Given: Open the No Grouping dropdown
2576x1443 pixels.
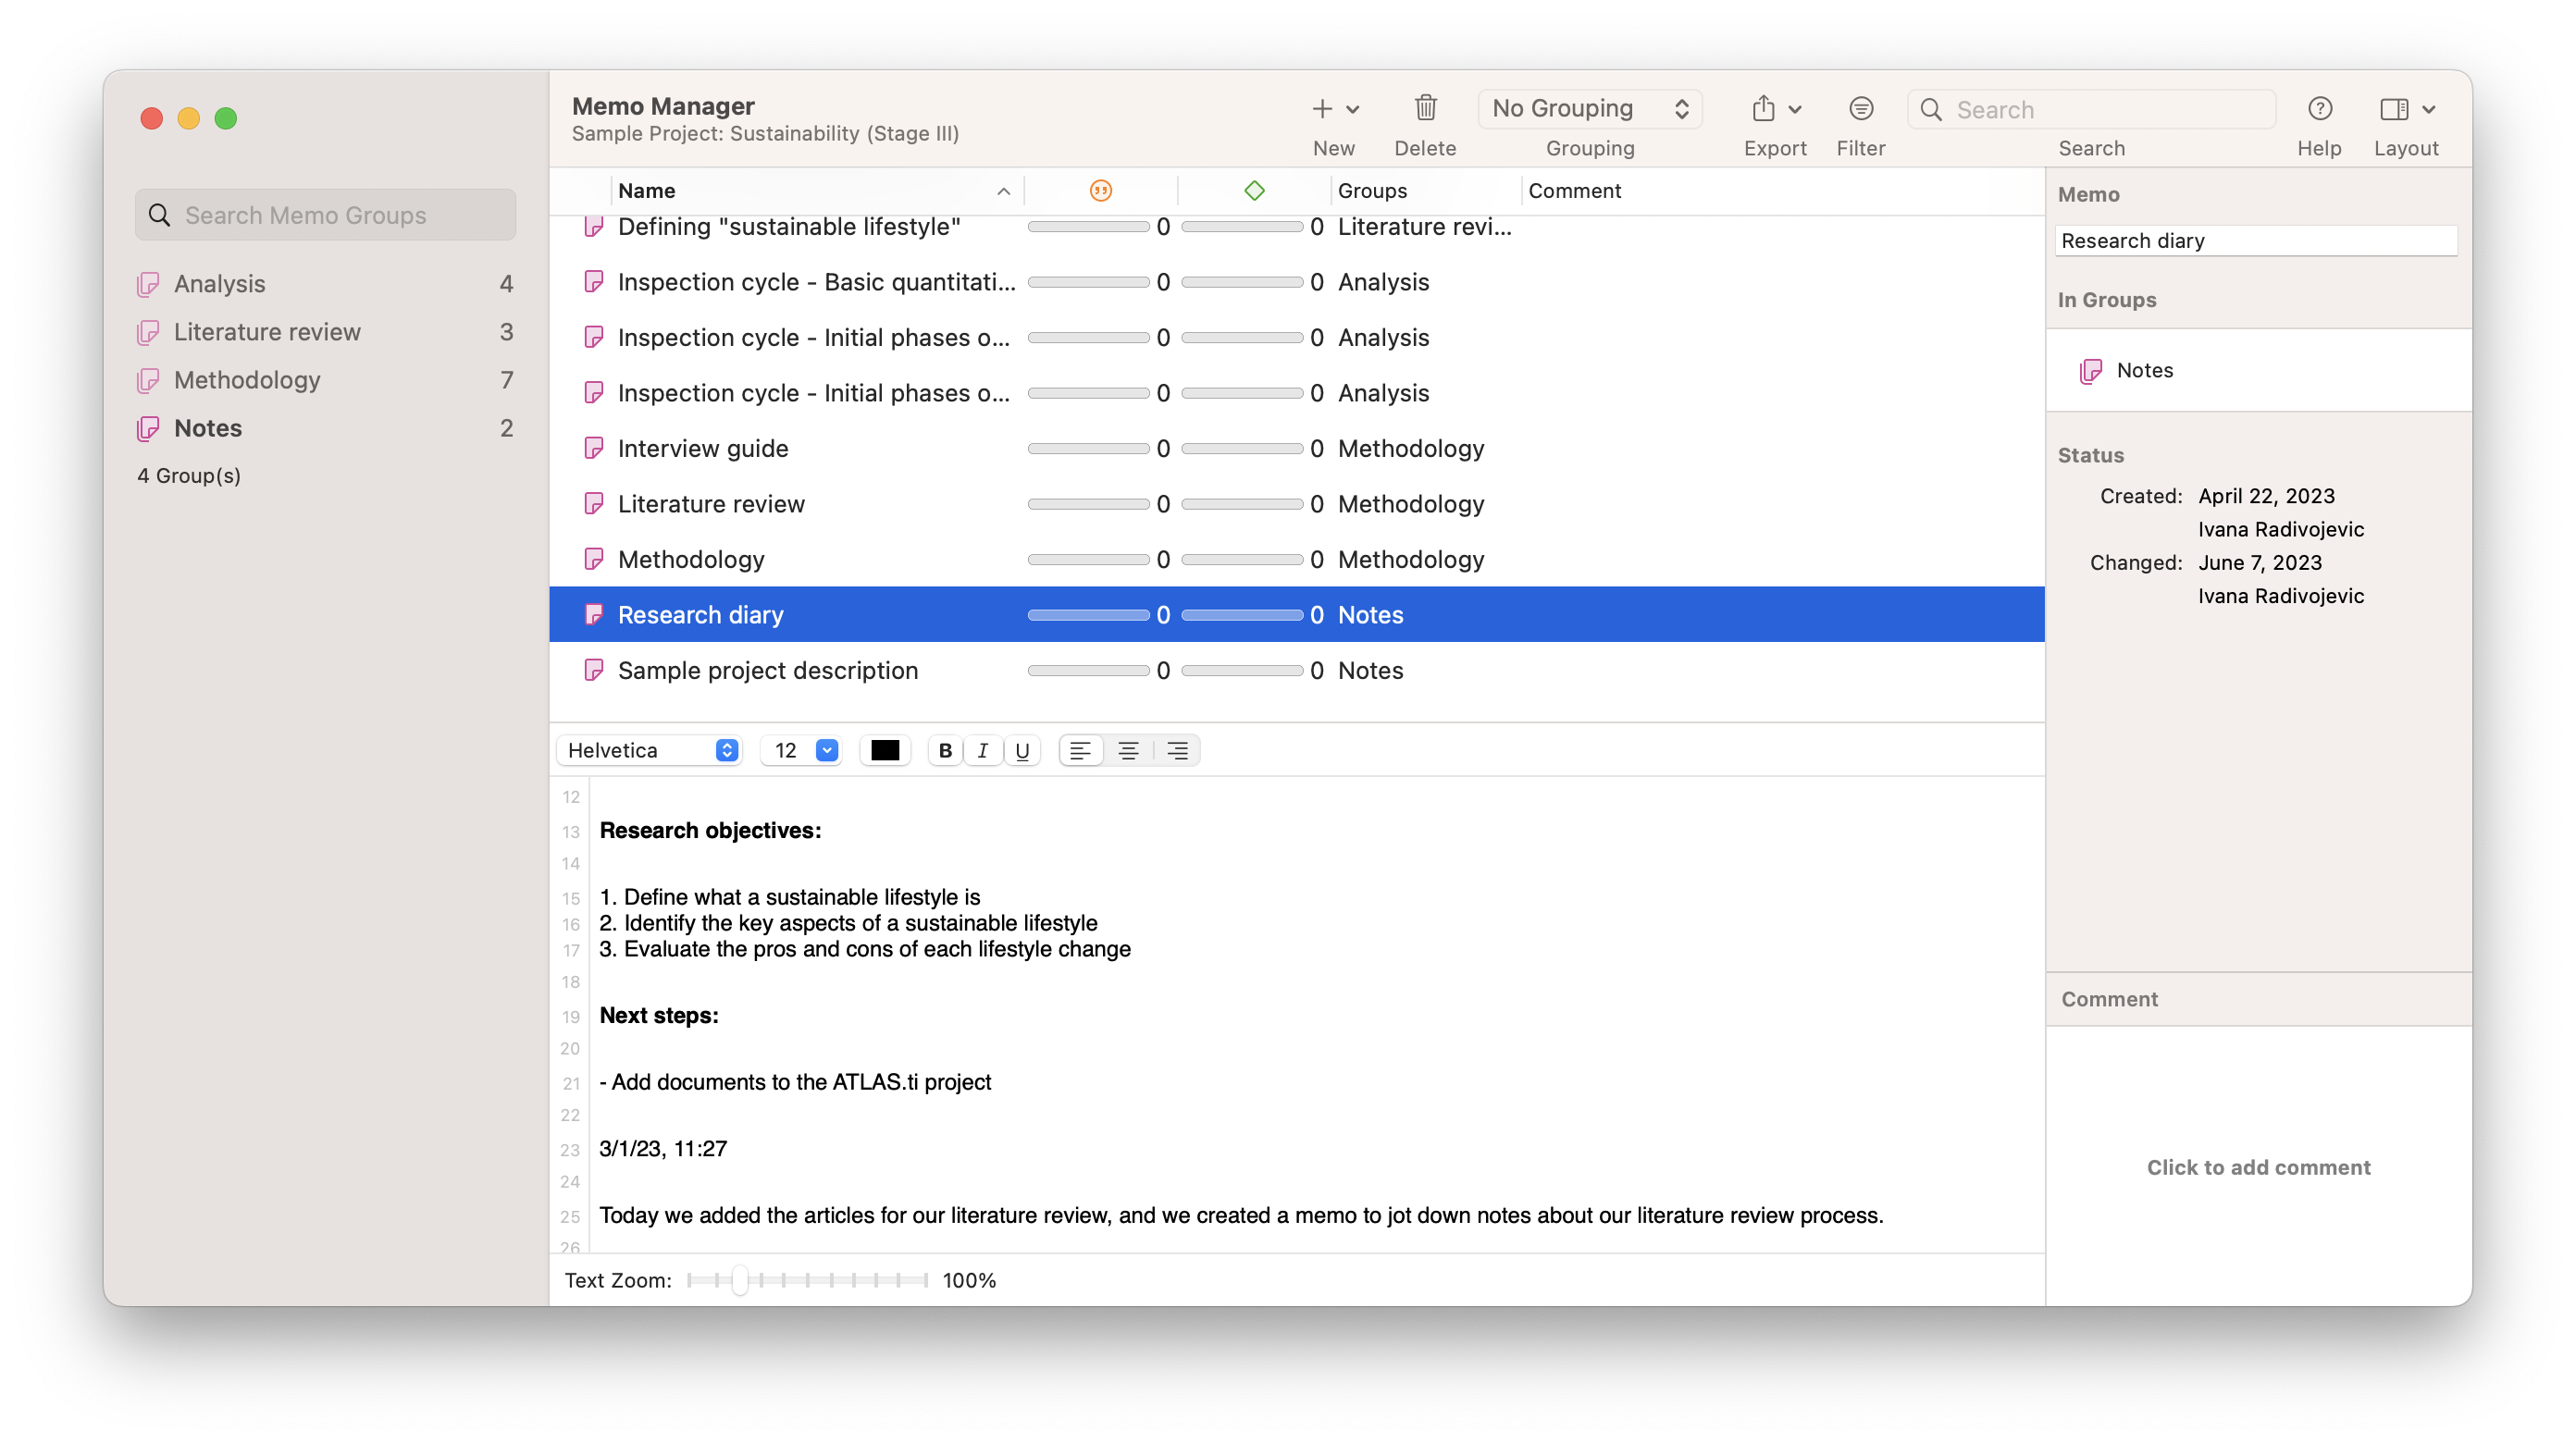Looking at the screenshot, I should click(1589, 108).
